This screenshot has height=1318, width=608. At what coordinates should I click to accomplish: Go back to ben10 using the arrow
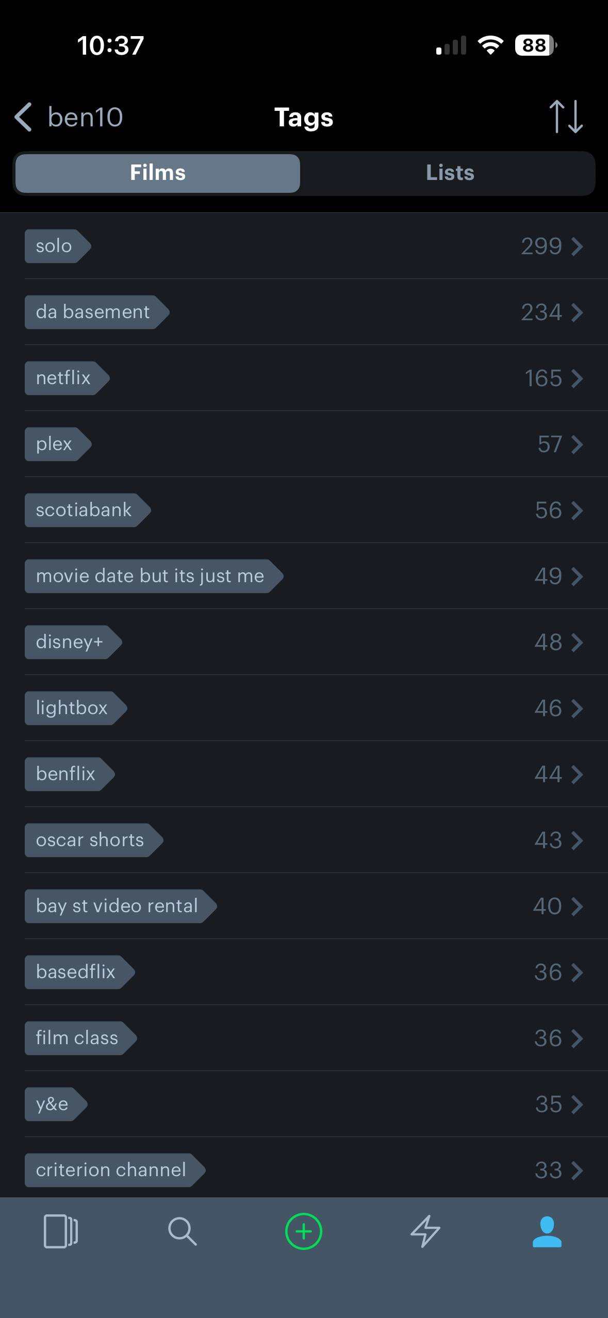[23, 117]
